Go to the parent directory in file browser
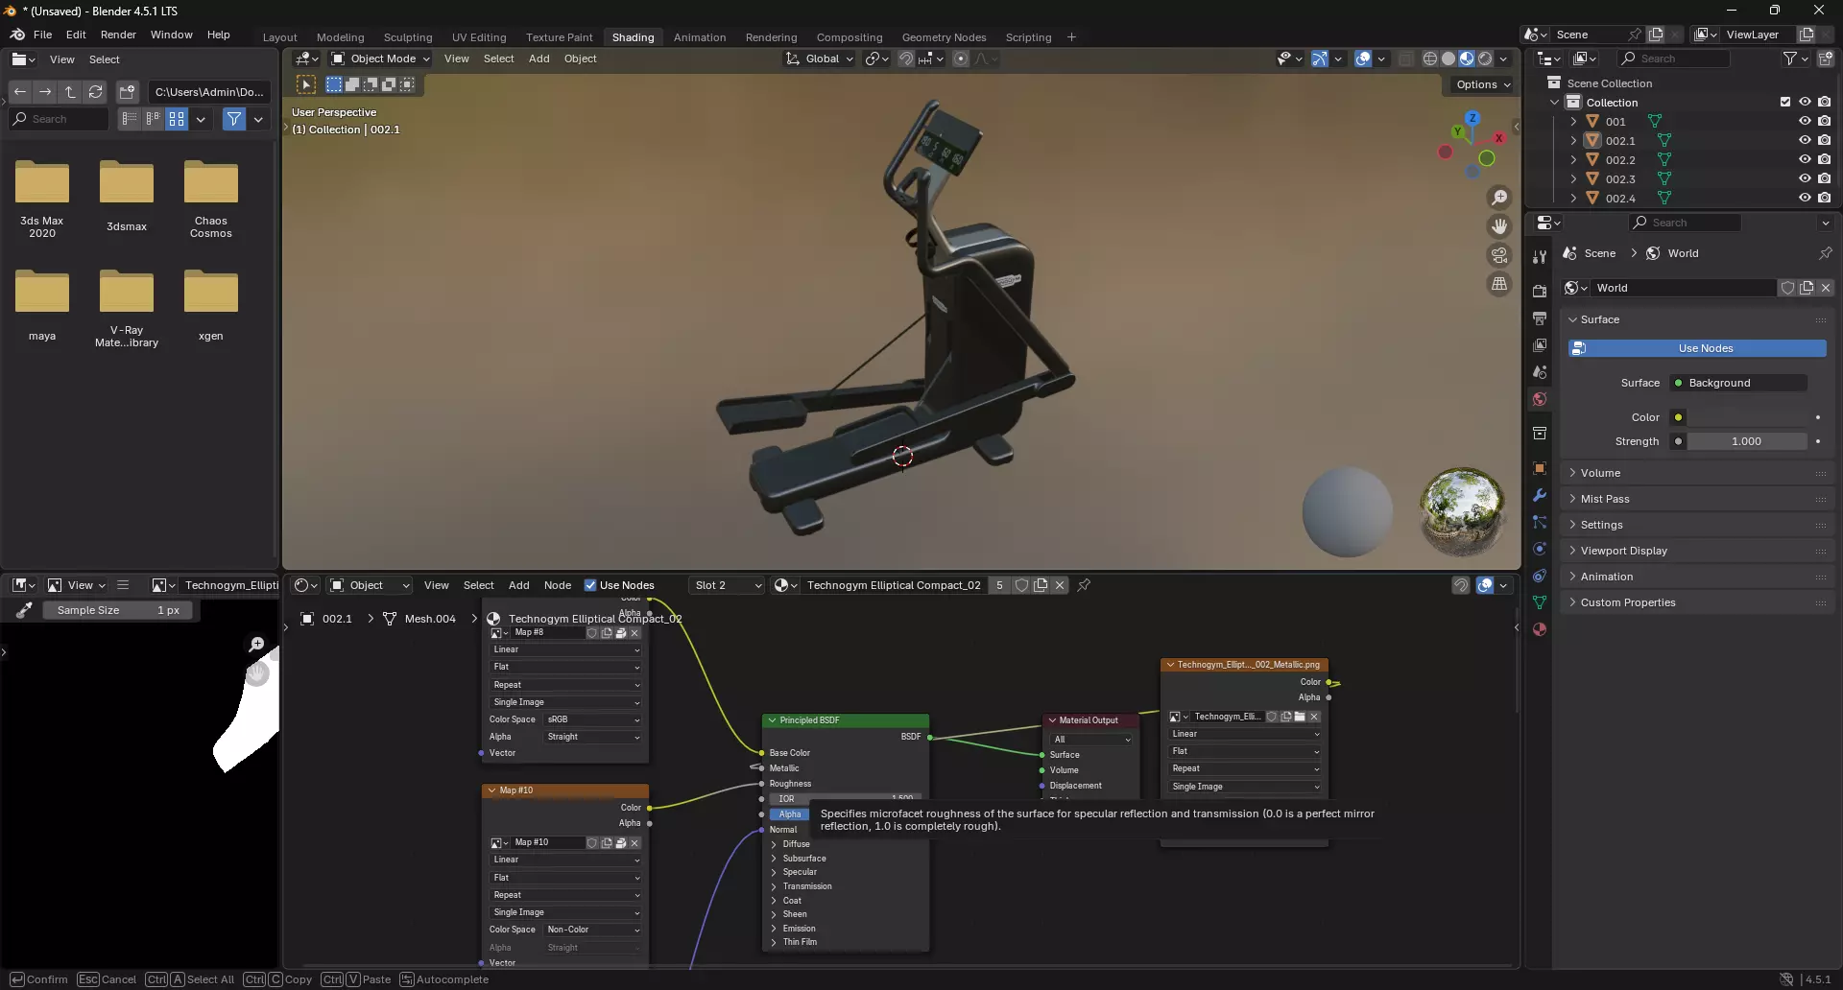 pos(70,92)
